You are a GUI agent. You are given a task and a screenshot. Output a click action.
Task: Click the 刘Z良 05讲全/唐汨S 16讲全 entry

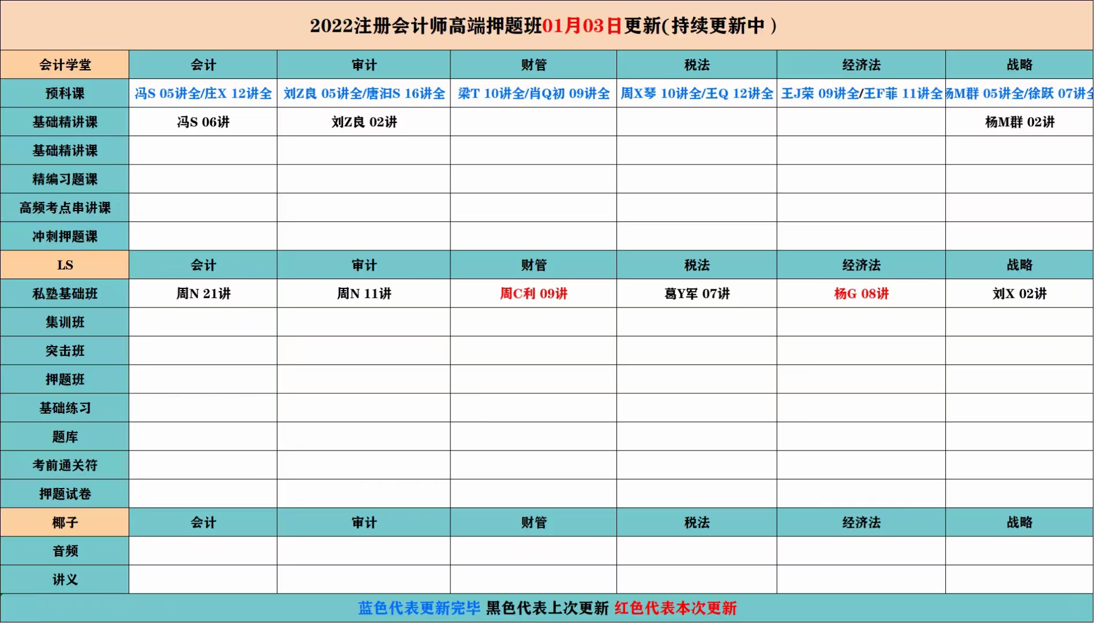pyautogui.click(x=364, y=93)
